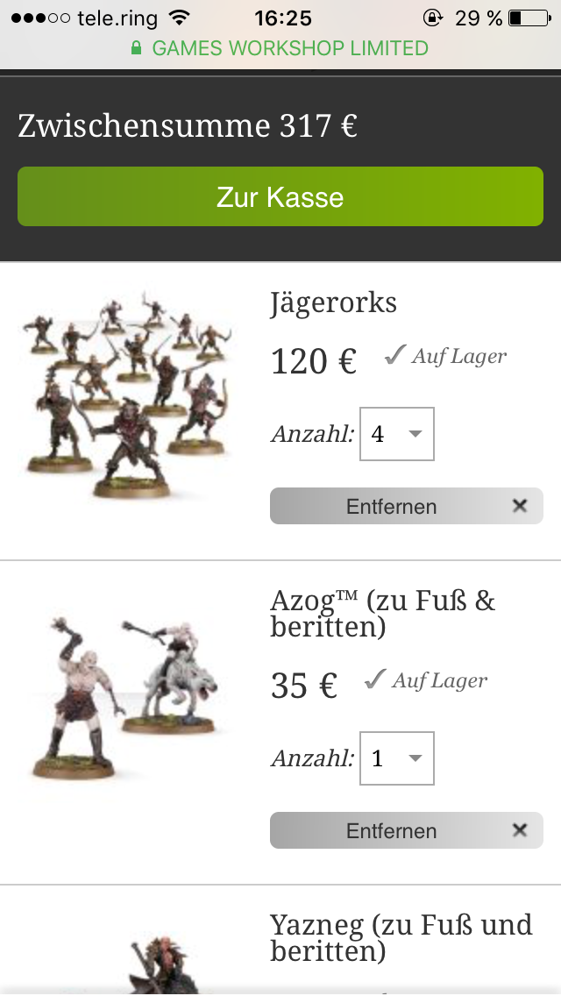Tap the Auf Lager checkmark for Jägerorks
The width and height of the screenshot is (561, 996).
click(x=394, y=354)
